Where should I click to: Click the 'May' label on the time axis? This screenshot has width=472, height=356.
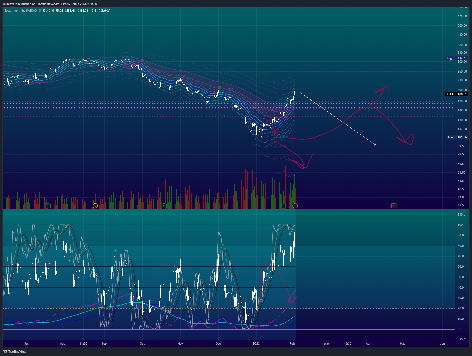tap(403, 344)
